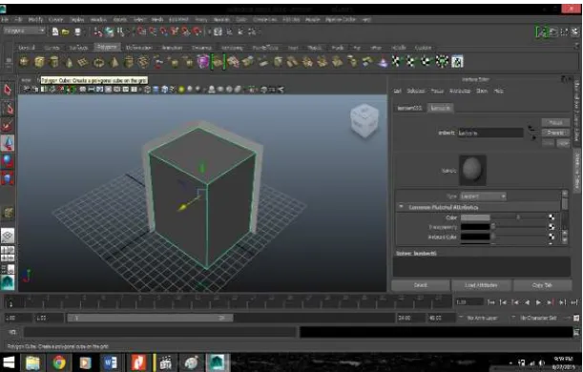Click the Polygon Cube shelf icon
The width and height of the screenshot is (583, 372).
(39, 62)
